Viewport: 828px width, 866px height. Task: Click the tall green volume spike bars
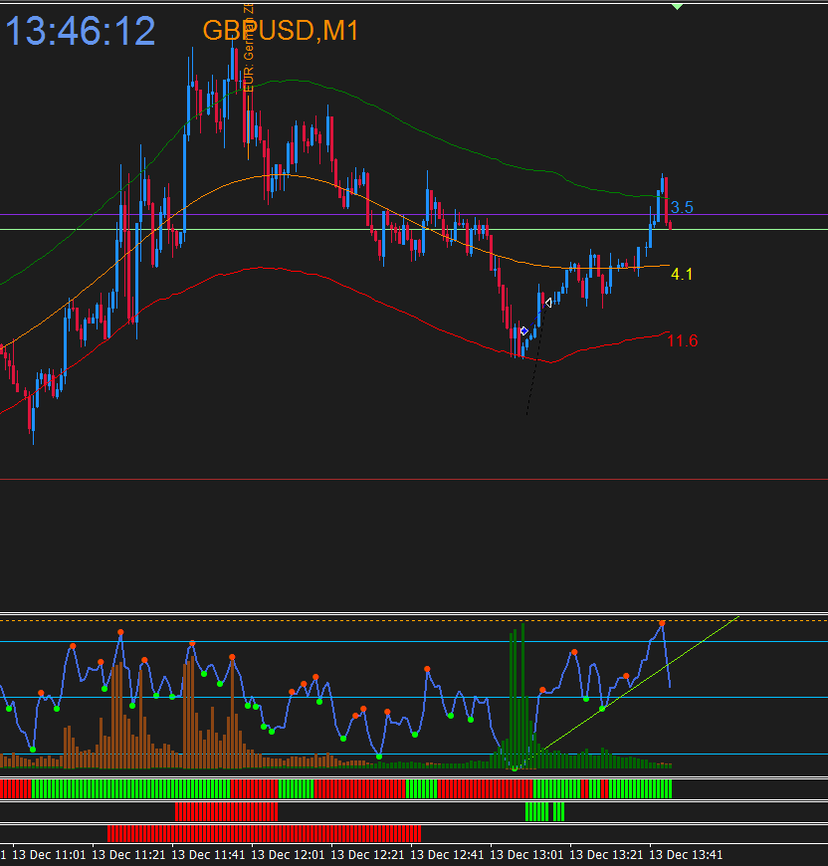pyautogui.click(x=517, y=696)
